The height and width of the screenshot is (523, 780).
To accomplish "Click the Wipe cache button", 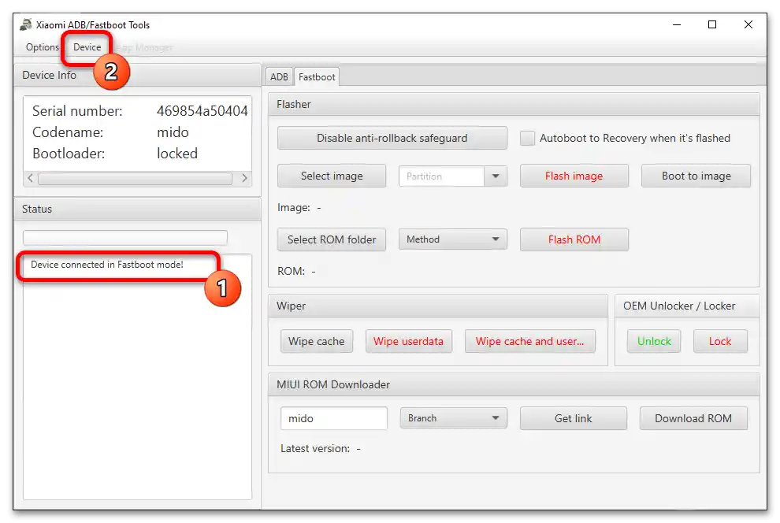I will [x=317, y=342].
